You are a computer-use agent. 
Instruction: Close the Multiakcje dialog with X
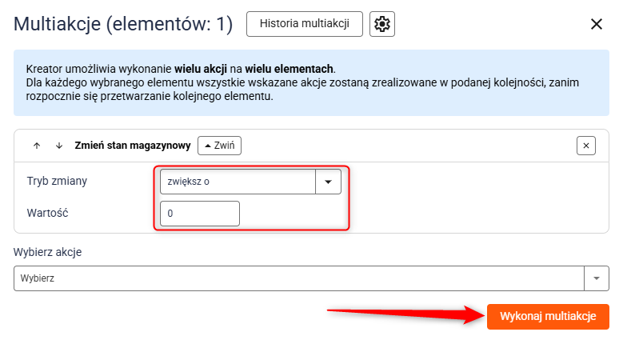pyautogui.click(x=596, y=24)
